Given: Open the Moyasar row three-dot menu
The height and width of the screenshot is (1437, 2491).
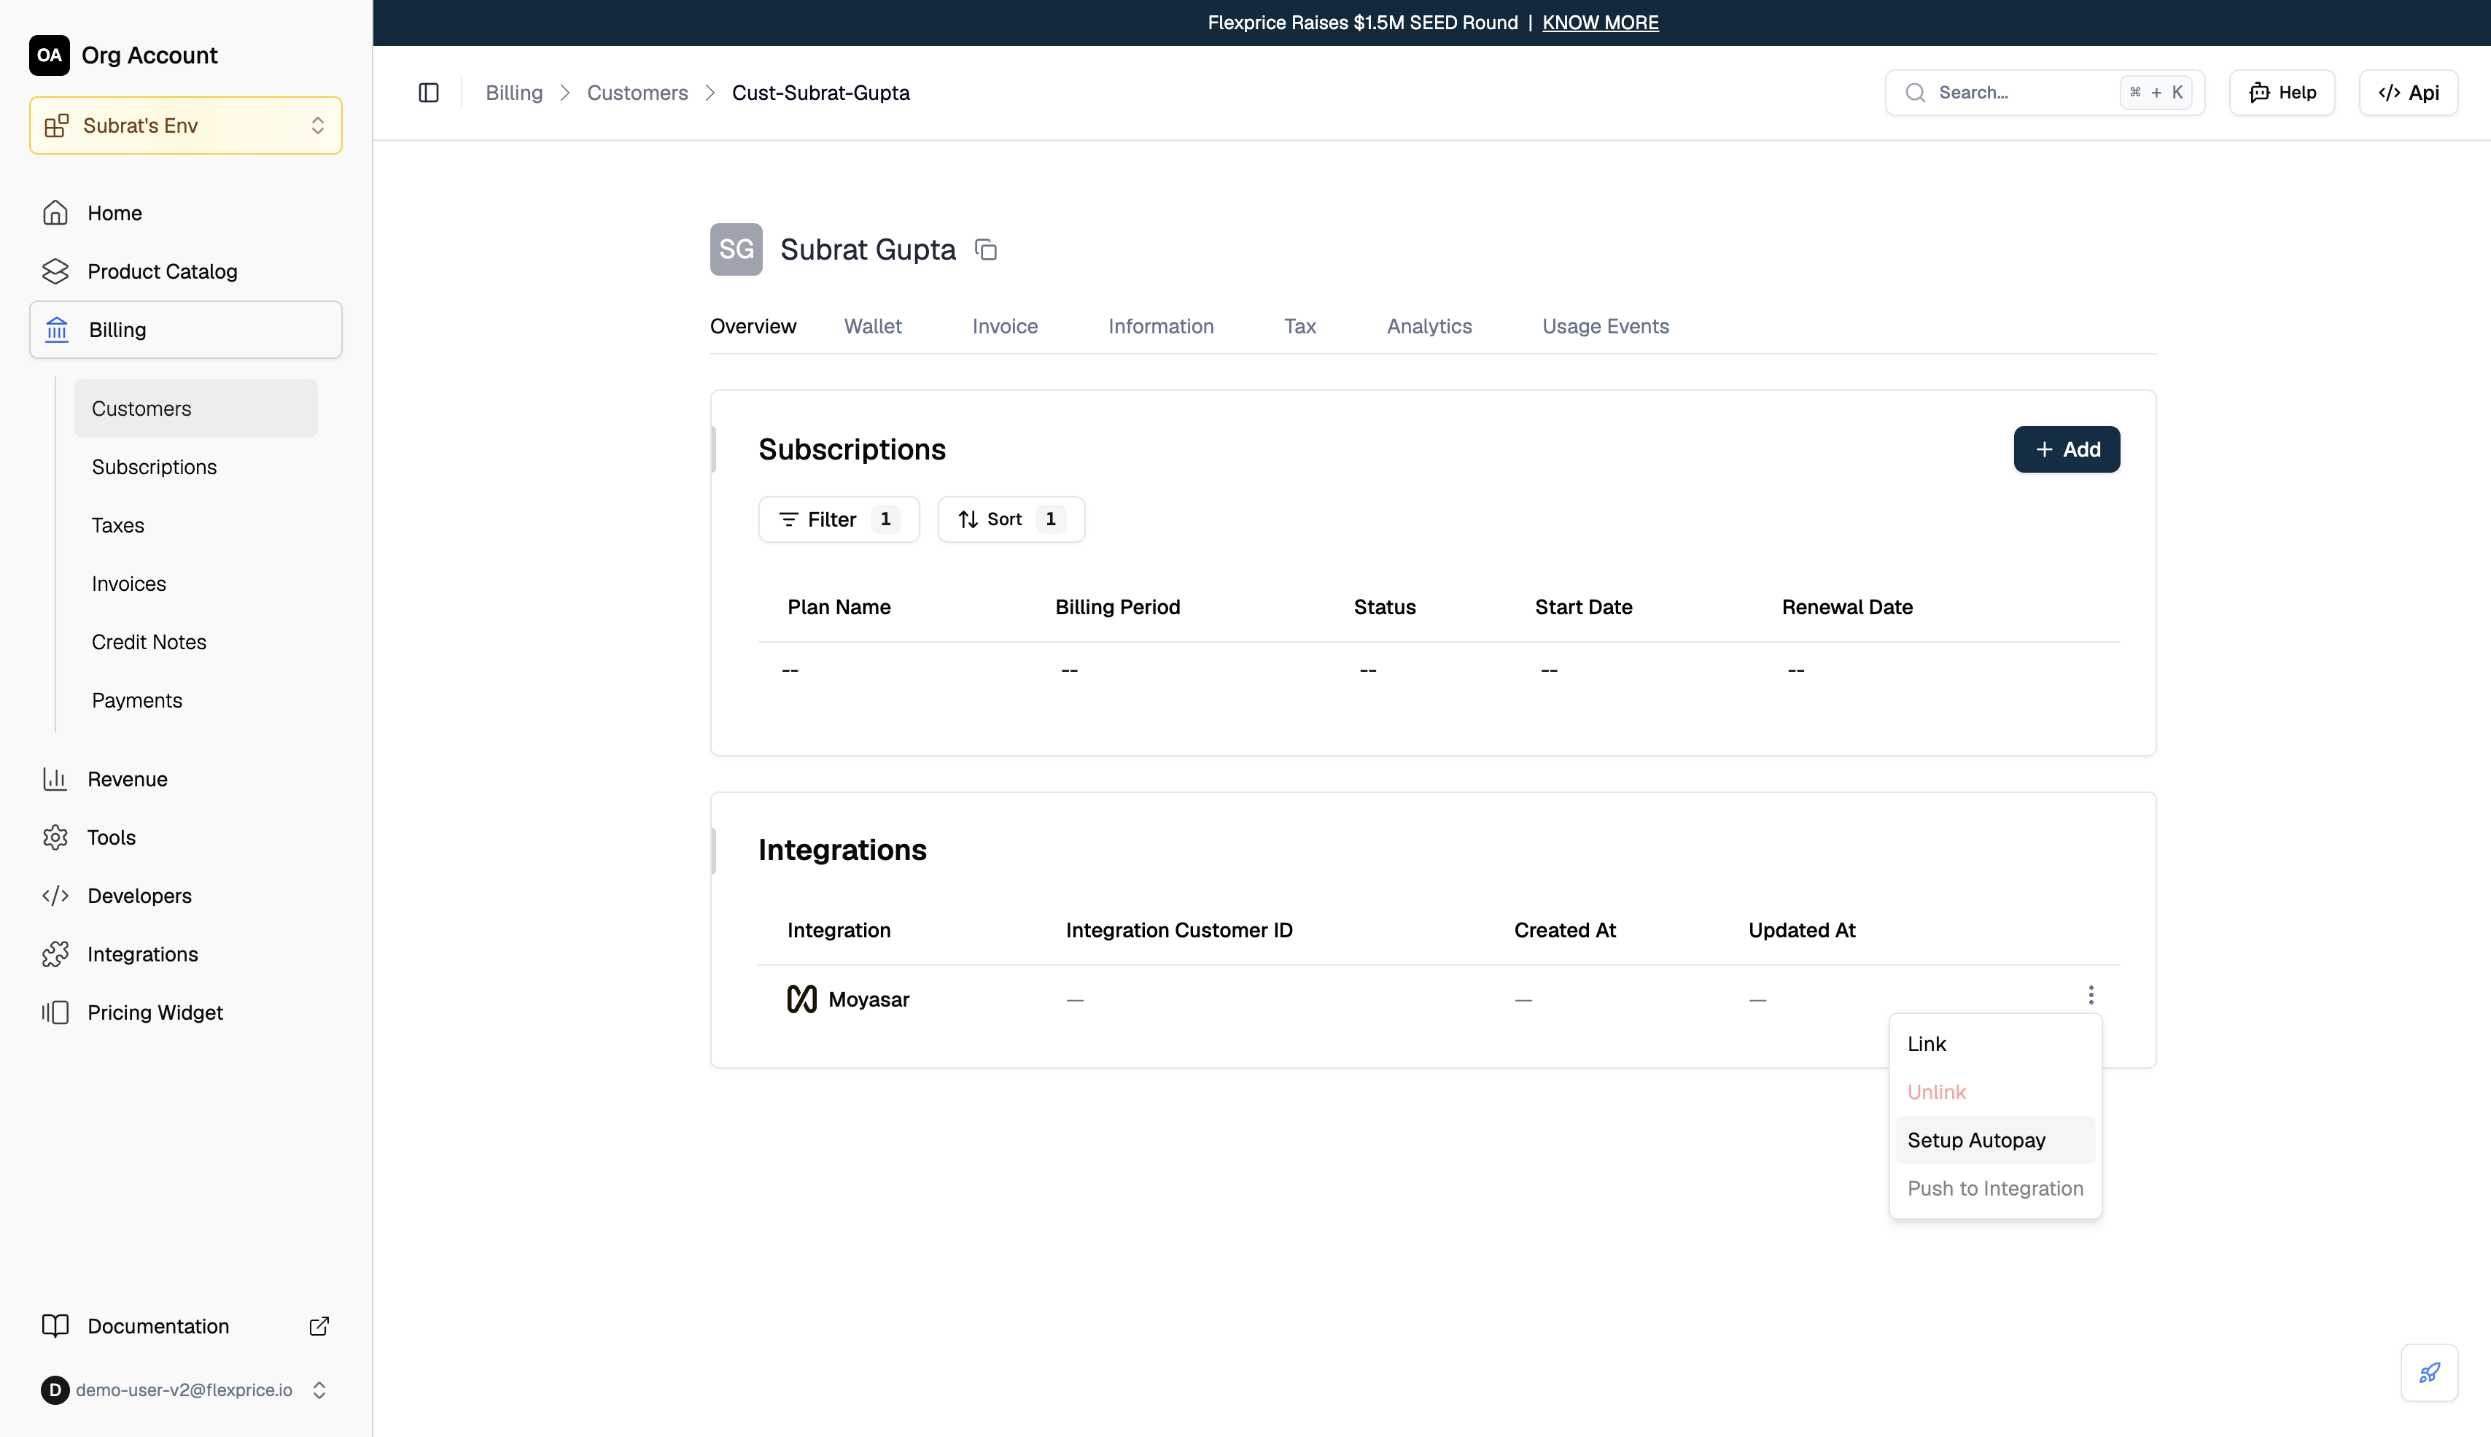Looking at the screenshot, I should [x=2091, y=995].
